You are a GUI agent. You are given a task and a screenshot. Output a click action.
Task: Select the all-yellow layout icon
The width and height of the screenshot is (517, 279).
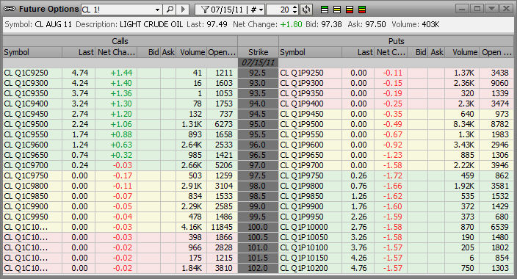(x=337, y=10)
